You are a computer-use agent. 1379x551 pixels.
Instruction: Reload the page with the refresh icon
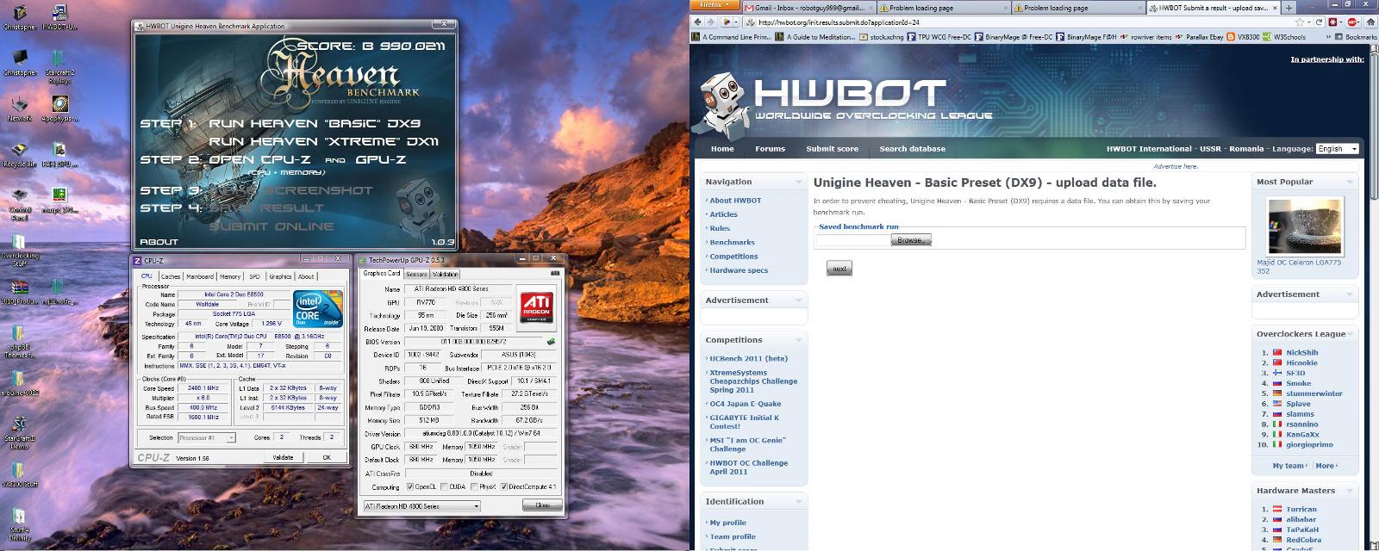pyautogui.click(x=1319, y=22)
